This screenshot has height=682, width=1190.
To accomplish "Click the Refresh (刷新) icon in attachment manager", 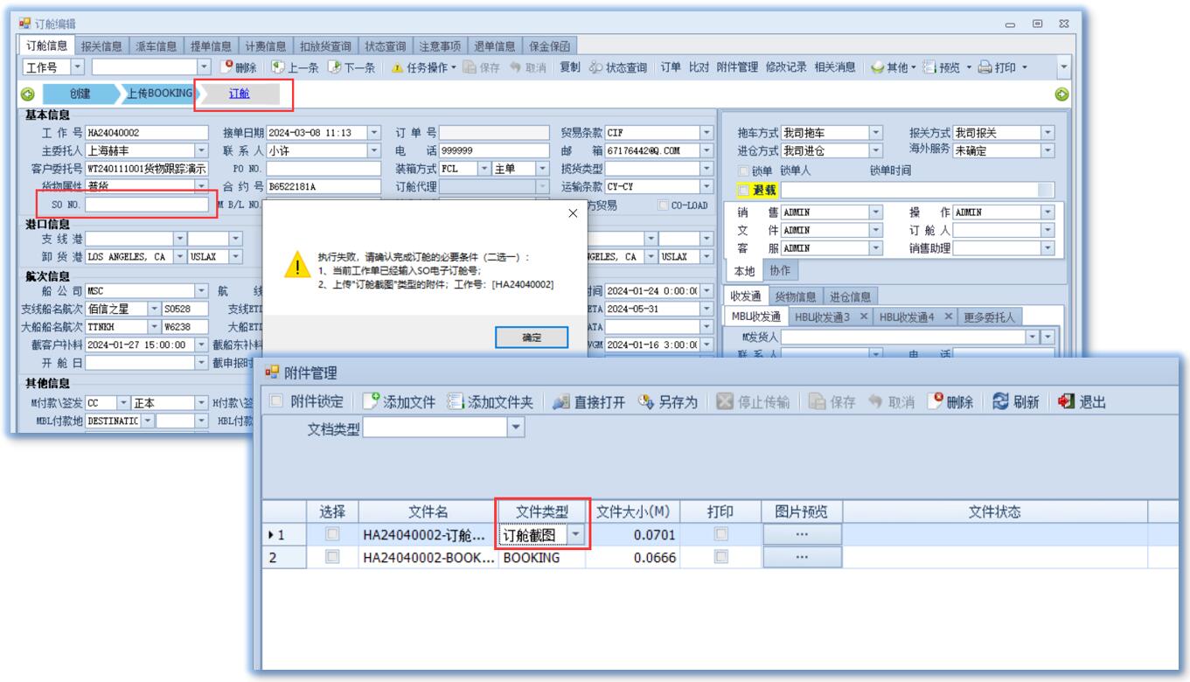I will point(996,402).
